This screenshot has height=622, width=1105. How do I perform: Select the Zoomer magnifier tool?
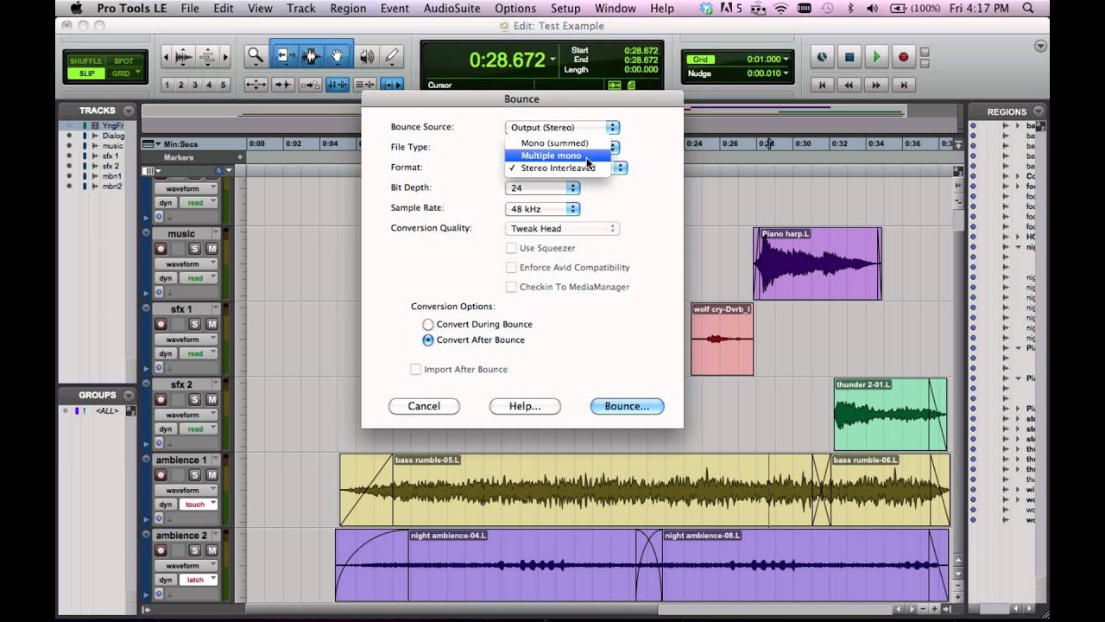256,56
